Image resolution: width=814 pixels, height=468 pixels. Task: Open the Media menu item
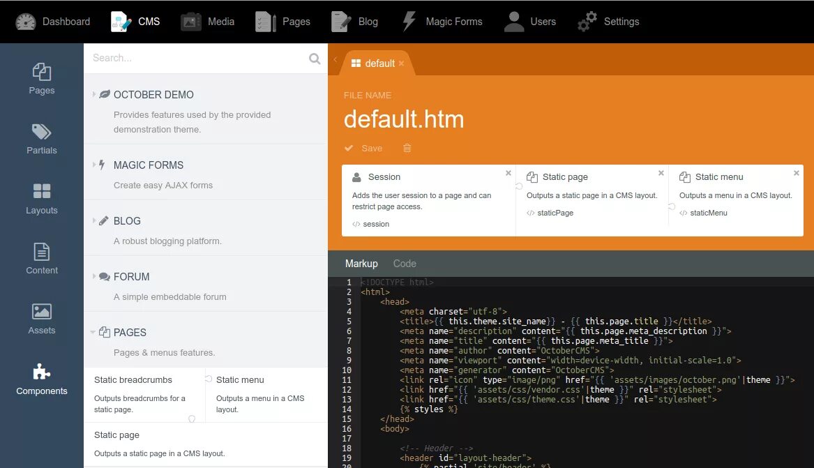208,22
